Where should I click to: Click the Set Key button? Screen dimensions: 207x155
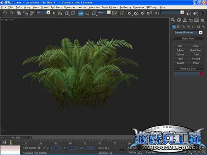pos(132,152)
